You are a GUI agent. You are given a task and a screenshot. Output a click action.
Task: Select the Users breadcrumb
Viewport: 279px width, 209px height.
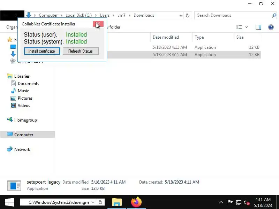click(104, 15)
